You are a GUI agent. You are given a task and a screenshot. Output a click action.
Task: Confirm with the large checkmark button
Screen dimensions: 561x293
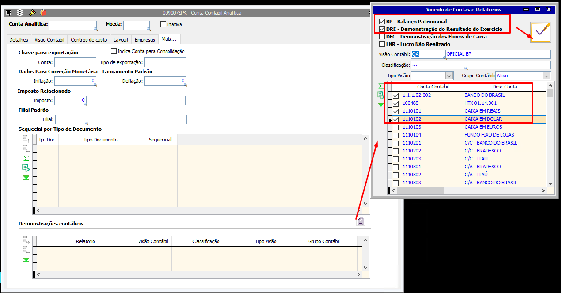click(x=541, y=32)
